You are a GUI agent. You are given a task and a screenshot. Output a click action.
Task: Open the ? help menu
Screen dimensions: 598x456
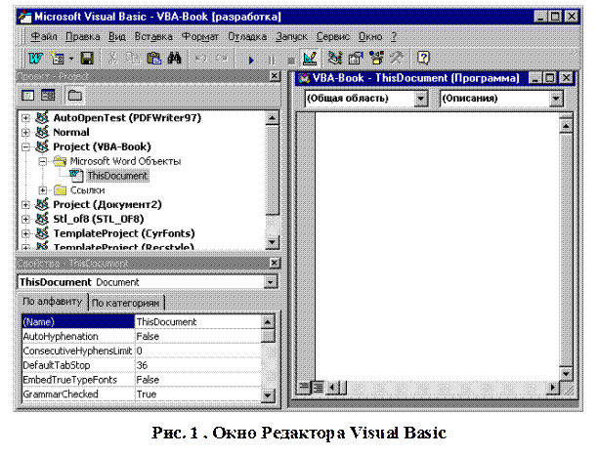(394, 36)
